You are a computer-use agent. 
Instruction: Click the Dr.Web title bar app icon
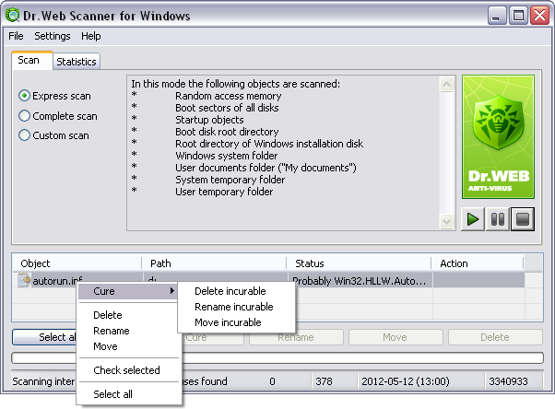pos(13,16)
